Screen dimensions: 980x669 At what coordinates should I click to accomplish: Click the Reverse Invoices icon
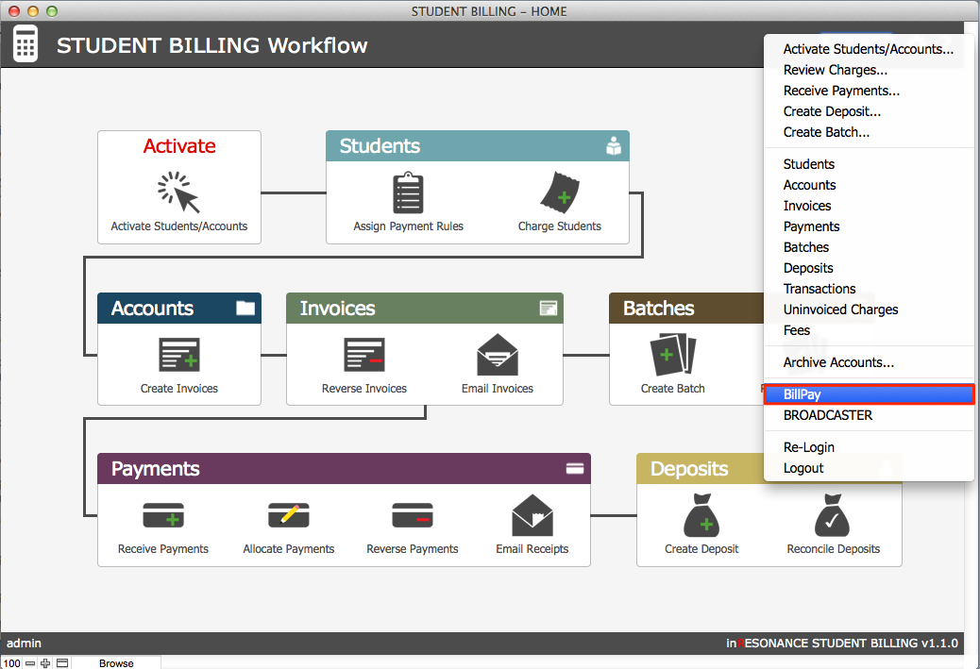coord(363,355)
